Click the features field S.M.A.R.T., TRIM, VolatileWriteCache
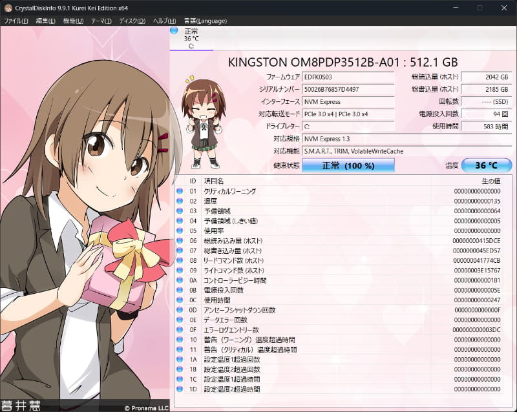 407,151
